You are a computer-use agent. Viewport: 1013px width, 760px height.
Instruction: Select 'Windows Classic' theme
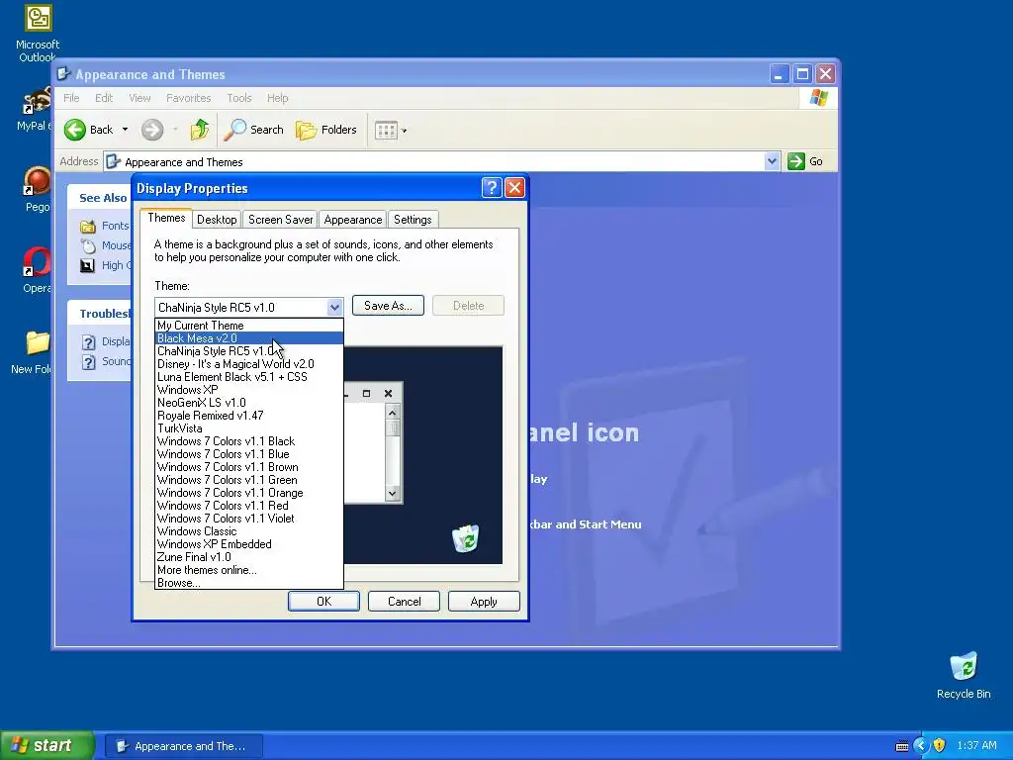coord(248,531)
